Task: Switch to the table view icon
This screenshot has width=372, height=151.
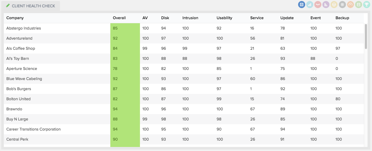Action: point(301,5)
